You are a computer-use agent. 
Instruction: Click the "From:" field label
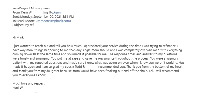point(16,12)
